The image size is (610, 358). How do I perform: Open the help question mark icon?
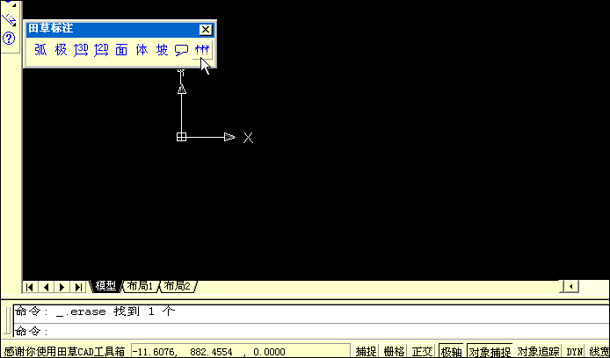click(9, 38)
